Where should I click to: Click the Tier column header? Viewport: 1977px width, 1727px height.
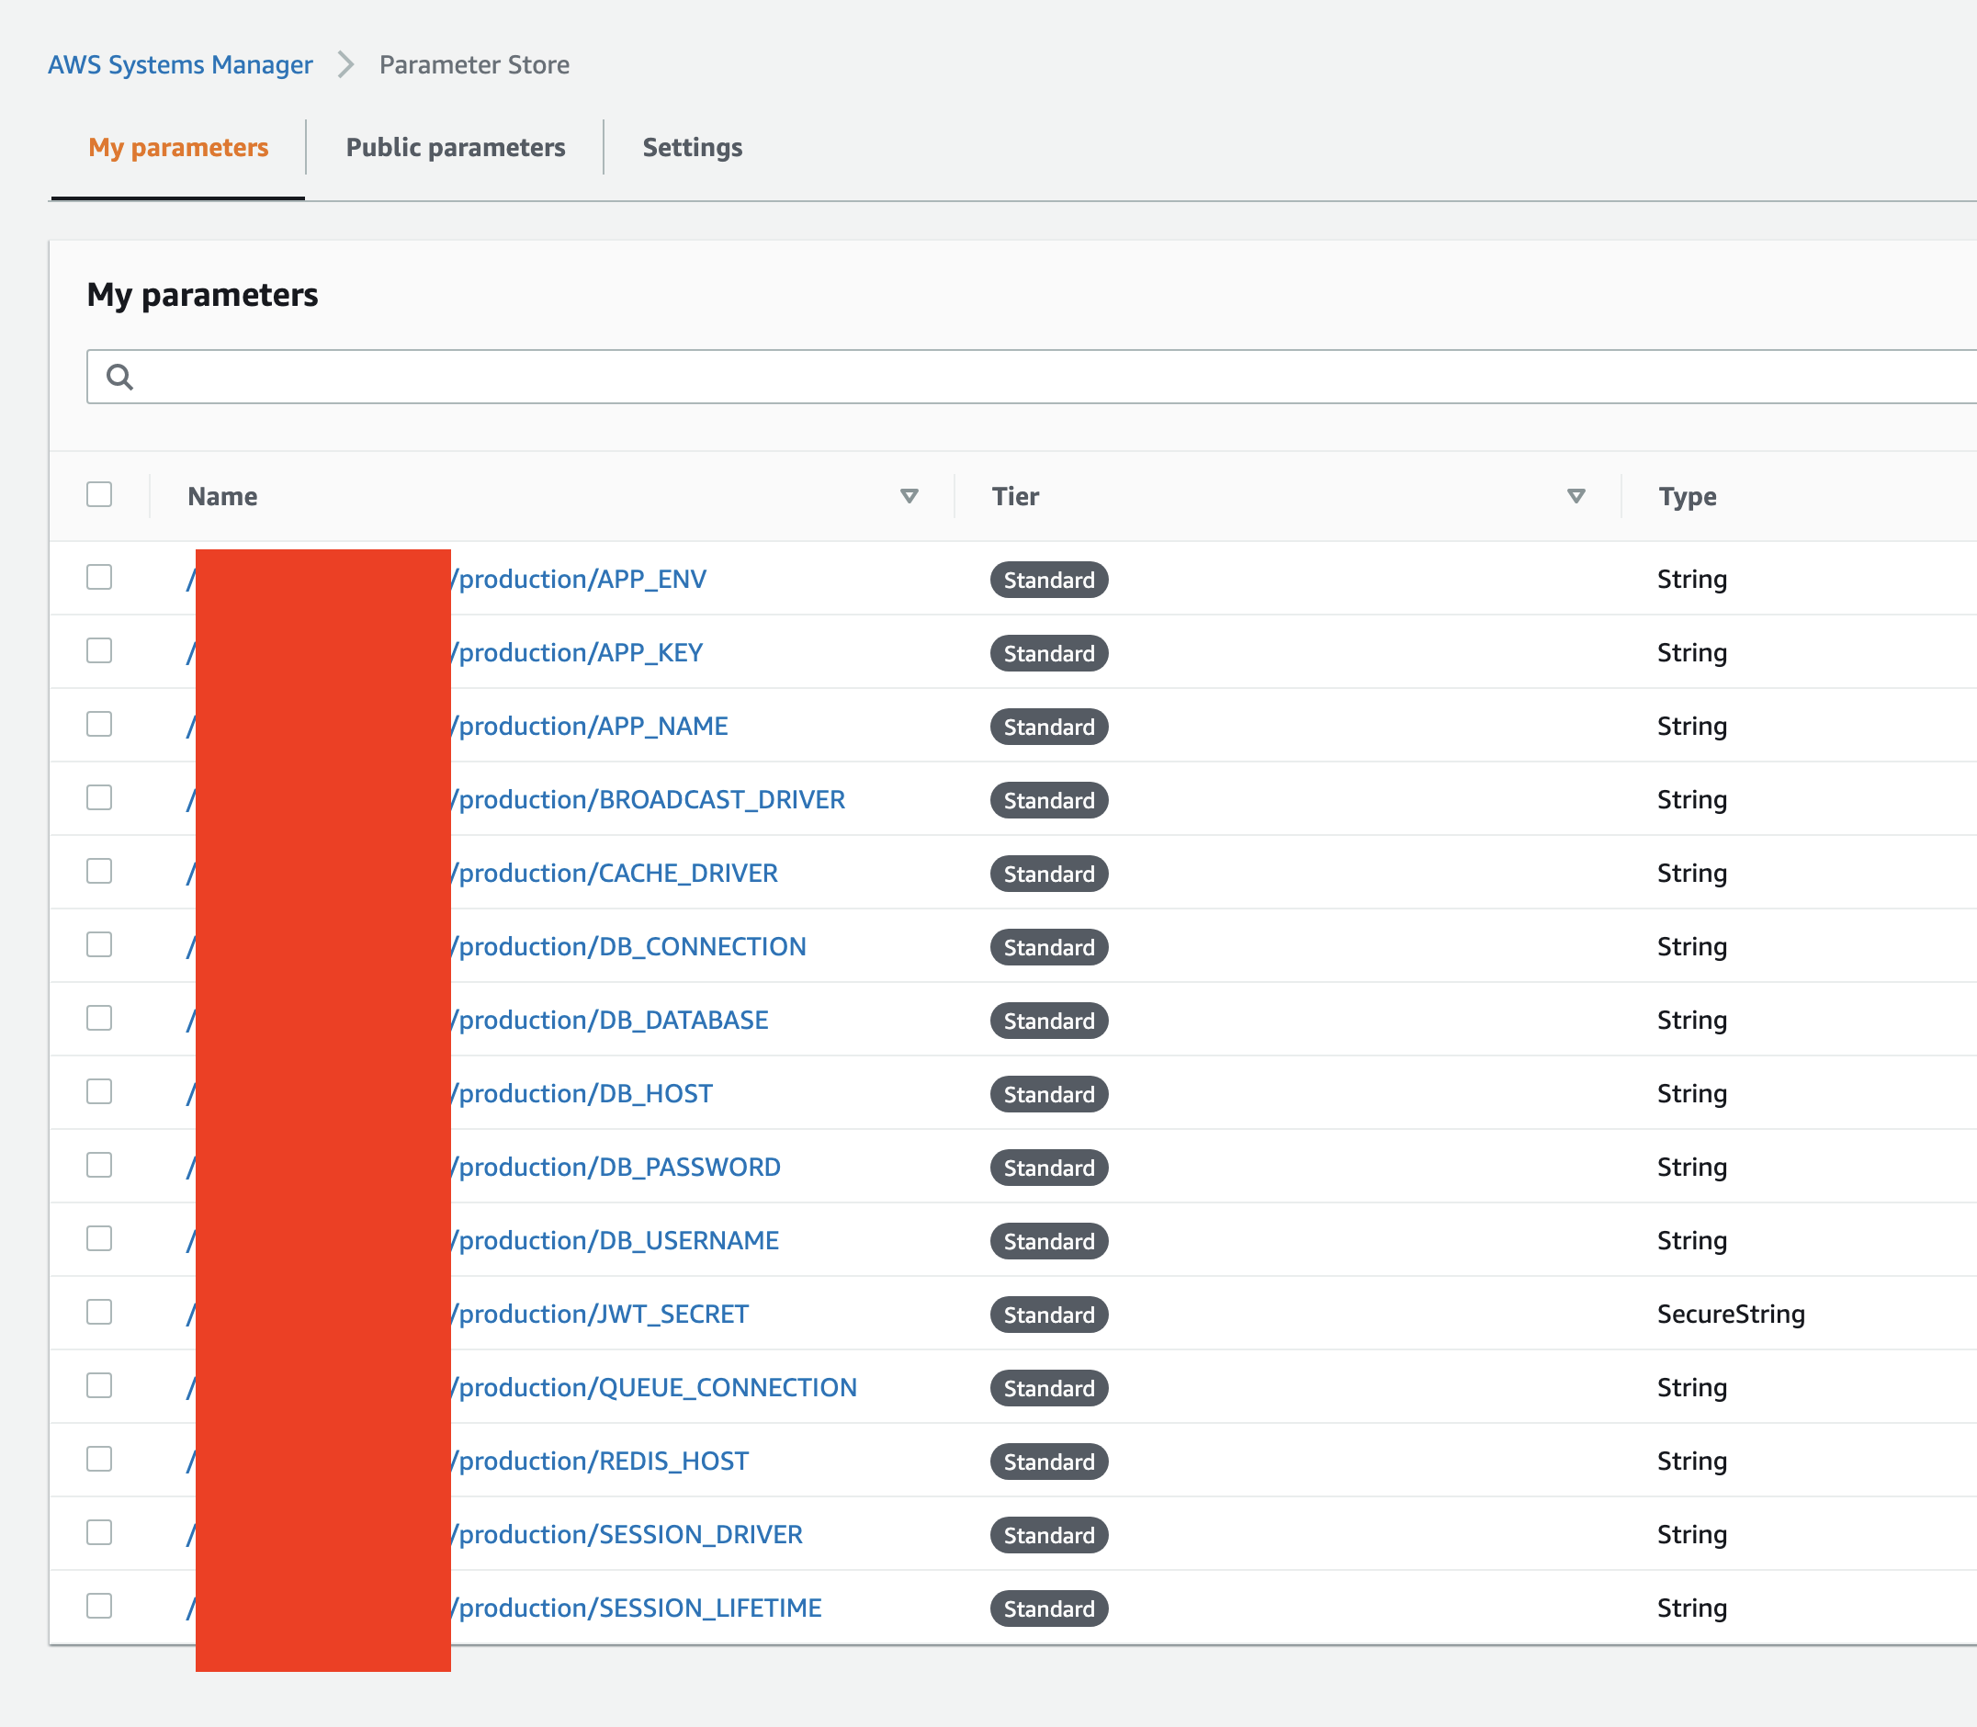(1015, 496)
